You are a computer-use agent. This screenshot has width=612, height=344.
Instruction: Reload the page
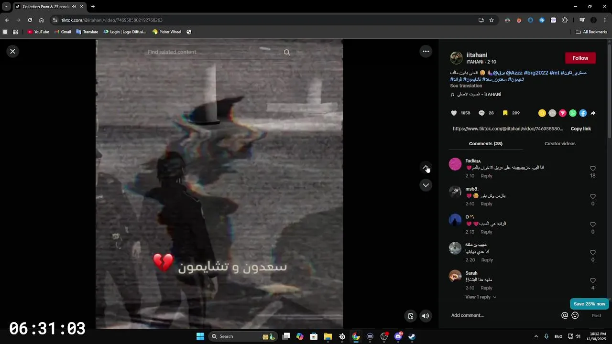(30, 20)
